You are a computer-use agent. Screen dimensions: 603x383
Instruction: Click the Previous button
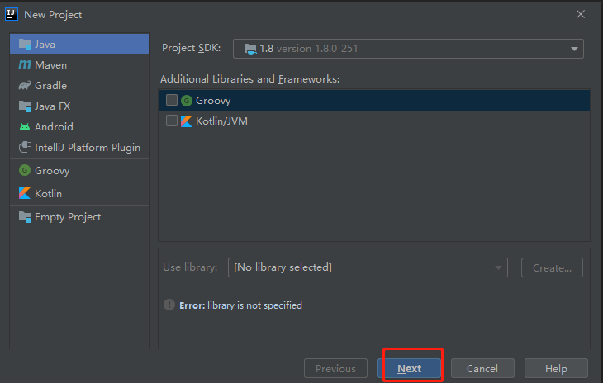pyautogui.click(x=335, y=368)
